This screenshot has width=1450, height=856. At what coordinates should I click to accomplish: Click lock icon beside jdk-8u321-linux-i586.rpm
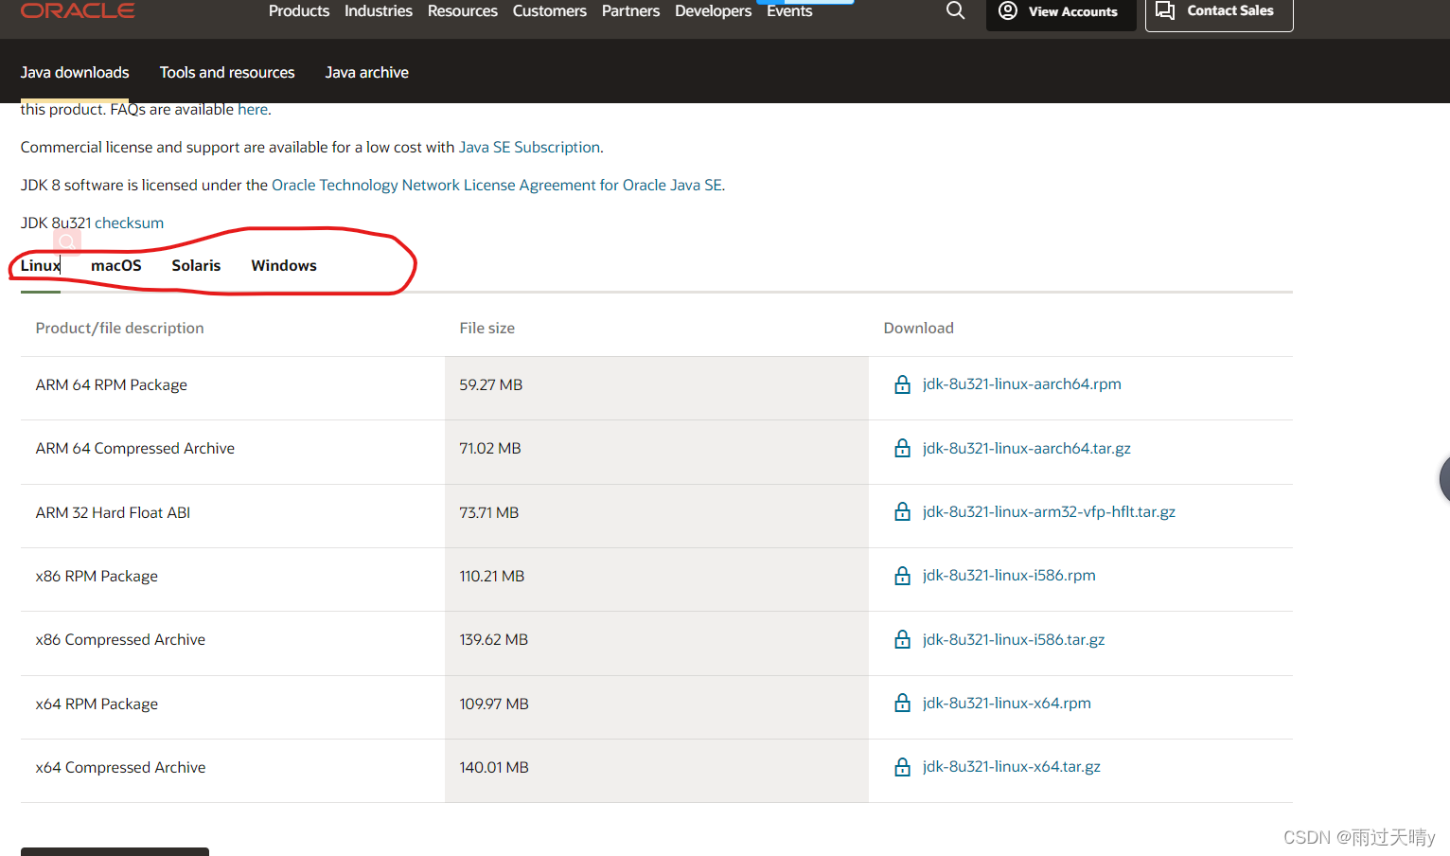pos(903,576)
